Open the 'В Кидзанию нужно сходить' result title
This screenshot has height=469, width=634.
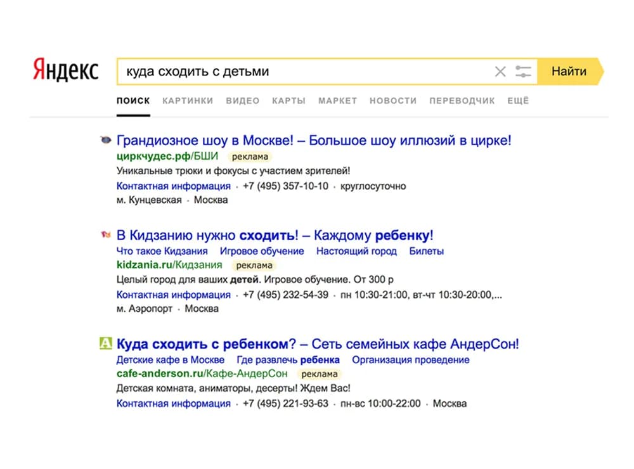(x=275, y=235)
